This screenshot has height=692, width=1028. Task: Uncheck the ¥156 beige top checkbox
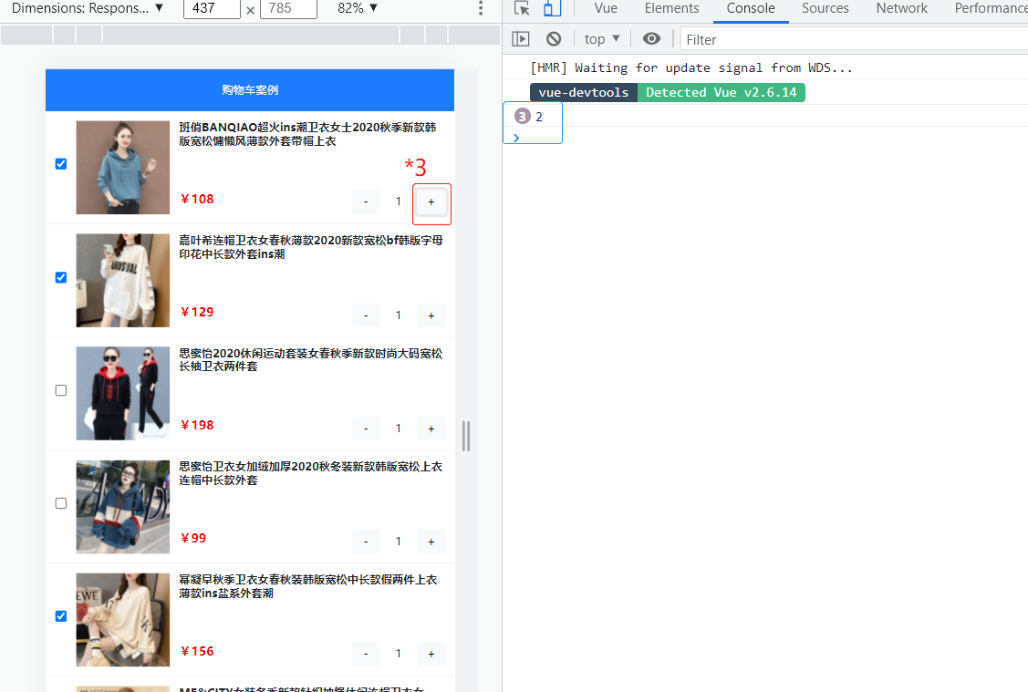click(61, 616)
